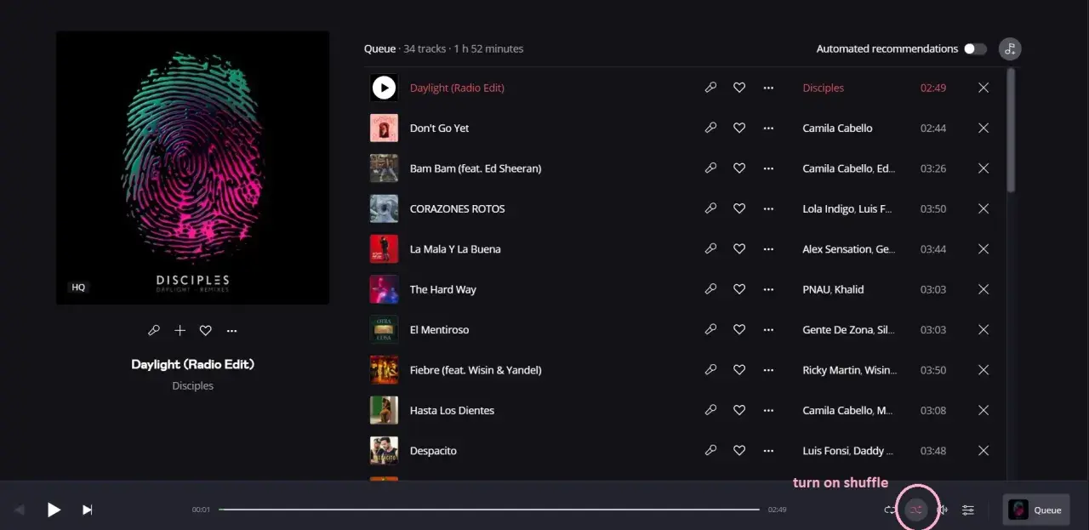Open more options for The Hard Way
The height and width of the screenshot is (530, 1089).
pos(768,289)
